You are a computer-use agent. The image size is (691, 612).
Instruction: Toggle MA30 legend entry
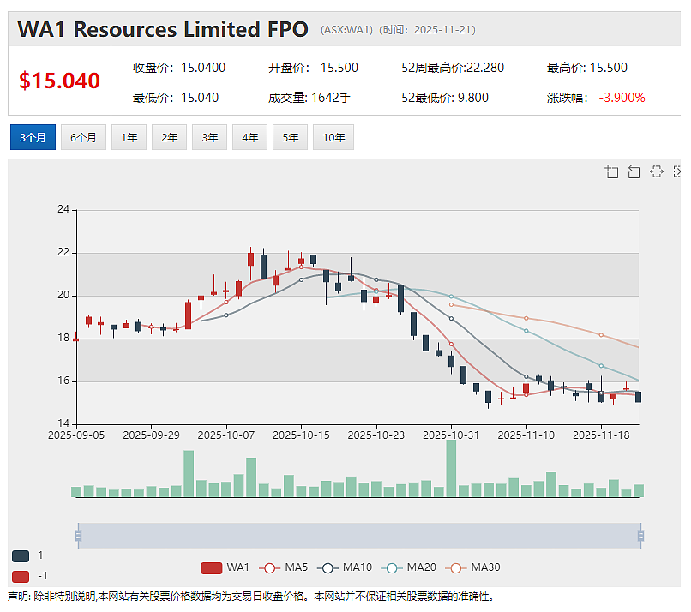472,567
